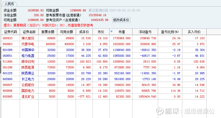Select the 银华日利 stock name
Image resolution: width=221 pixels, height=118 pixels.
tap(28, 62)
